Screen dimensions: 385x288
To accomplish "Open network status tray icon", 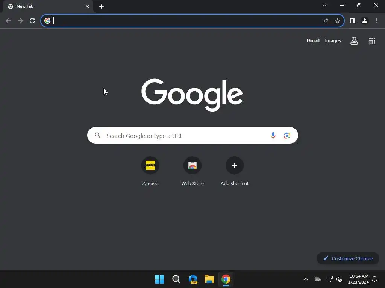I will pyautogui.click(x=329, y=279).
